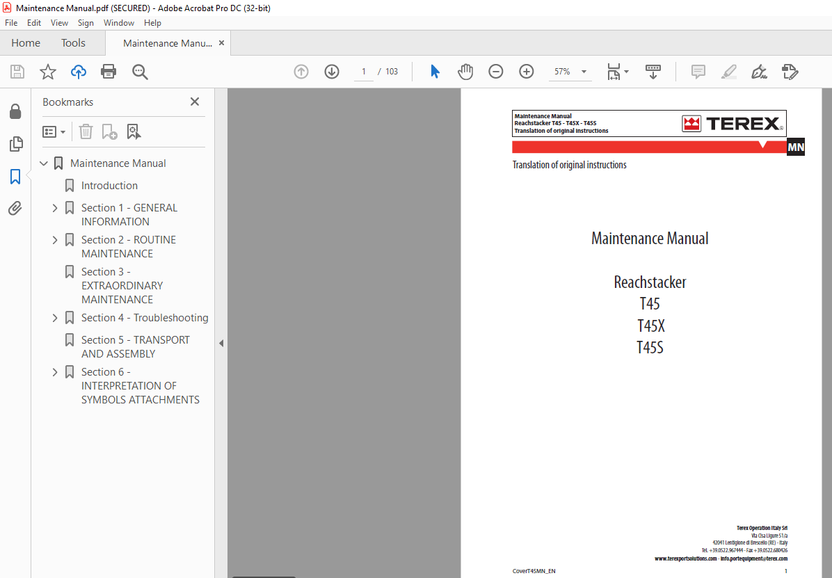
Task: Open the View menu
Action: tap(59, 23)
